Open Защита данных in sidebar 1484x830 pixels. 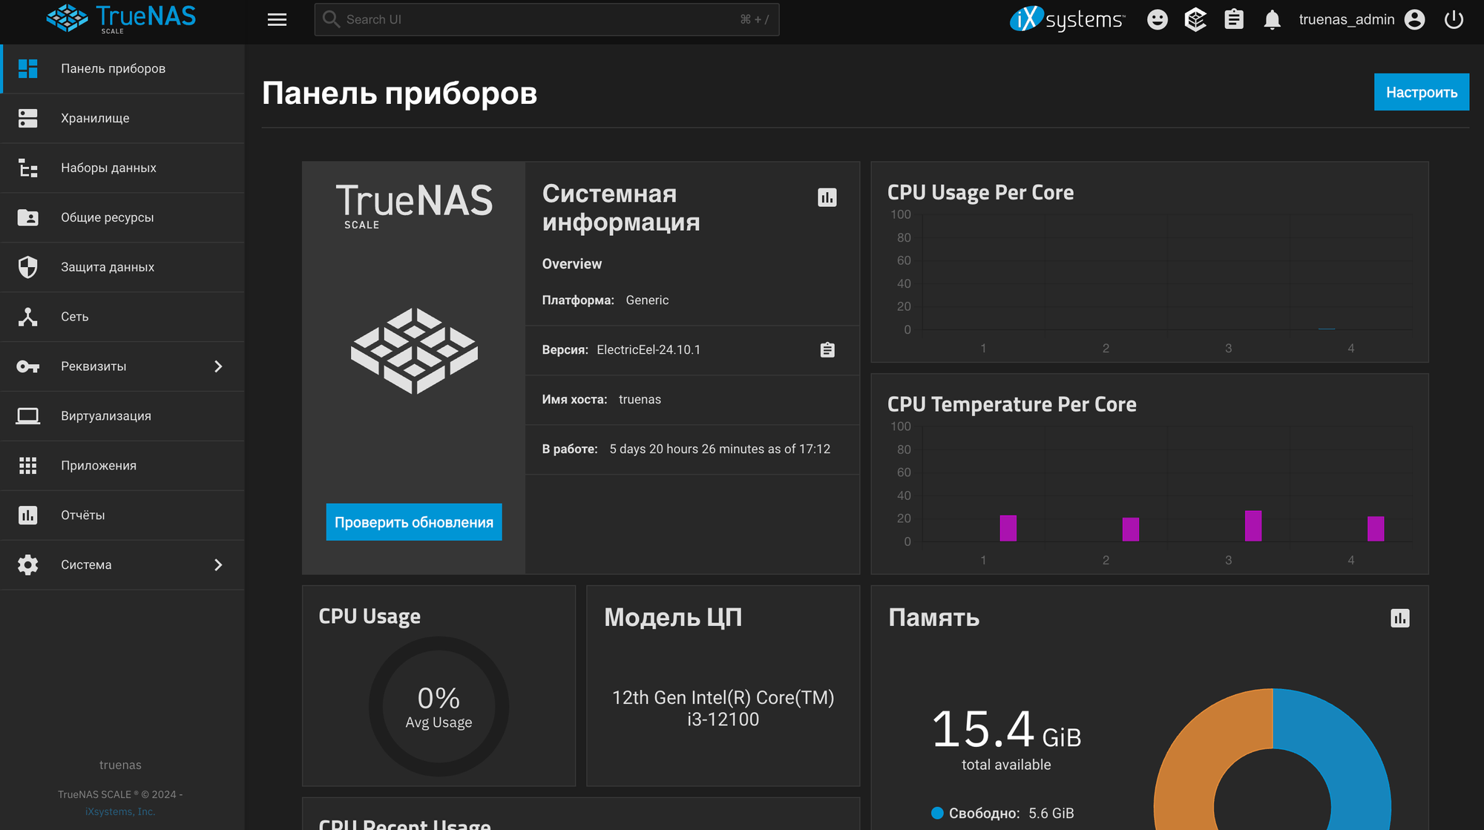click(x=122, y=268)
